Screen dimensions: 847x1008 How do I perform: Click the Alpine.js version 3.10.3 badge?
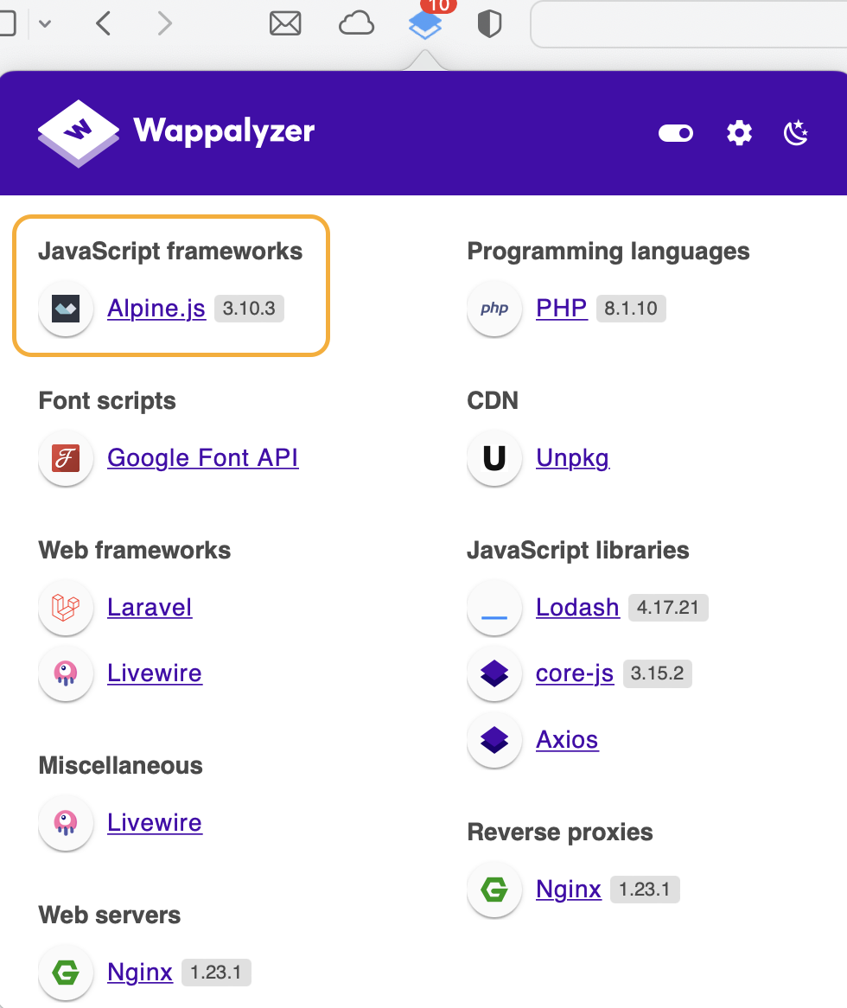coord(249,308)
